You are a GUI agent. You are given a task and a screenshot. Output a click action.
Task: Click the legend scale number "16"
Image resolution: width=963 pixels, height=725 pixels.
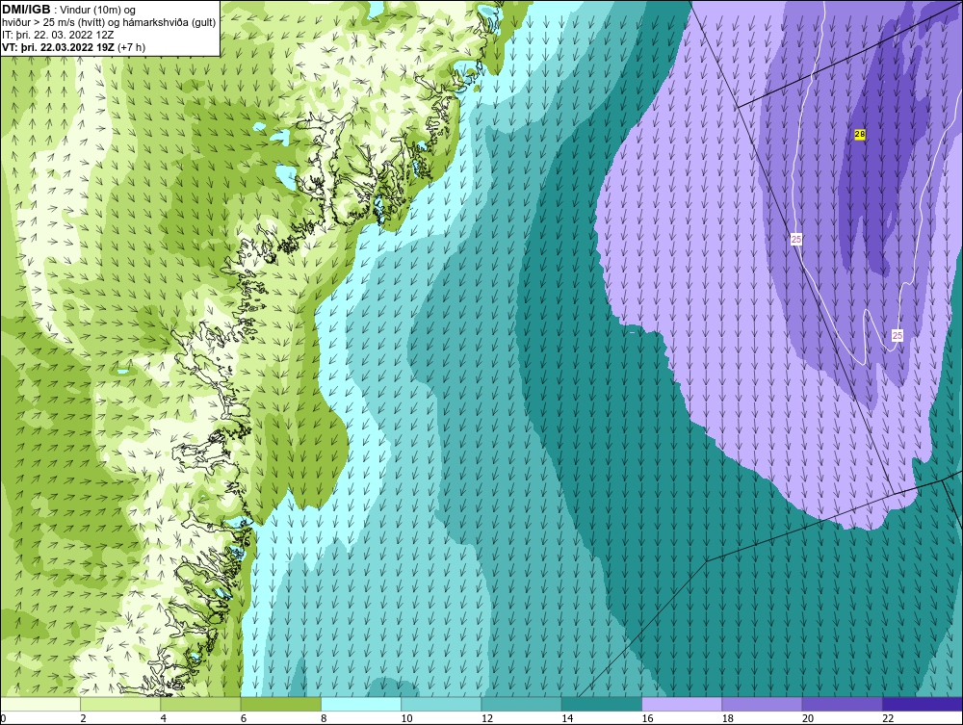coord(647,718)
